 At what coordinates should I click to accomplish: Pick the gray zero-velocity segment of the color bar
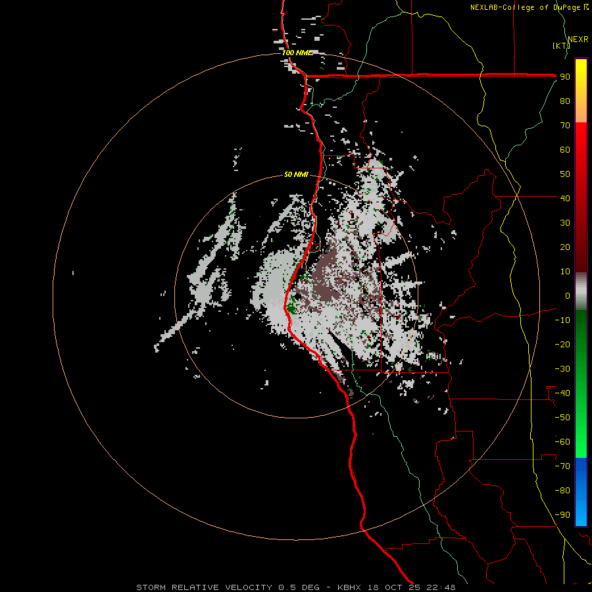tap(581, 291)
